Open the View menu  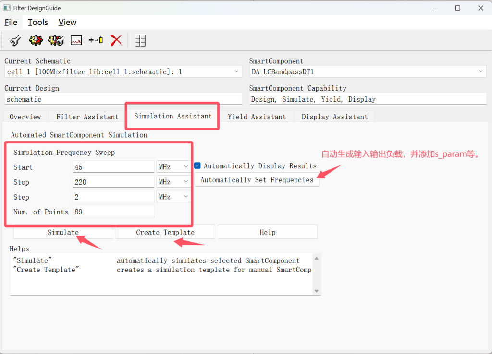(x=67, y=22)
